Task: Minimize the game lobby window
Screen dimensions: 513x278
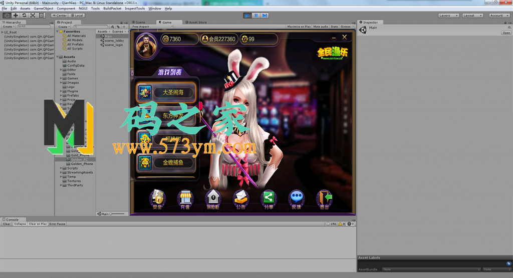Action: [x=334, y=38]
